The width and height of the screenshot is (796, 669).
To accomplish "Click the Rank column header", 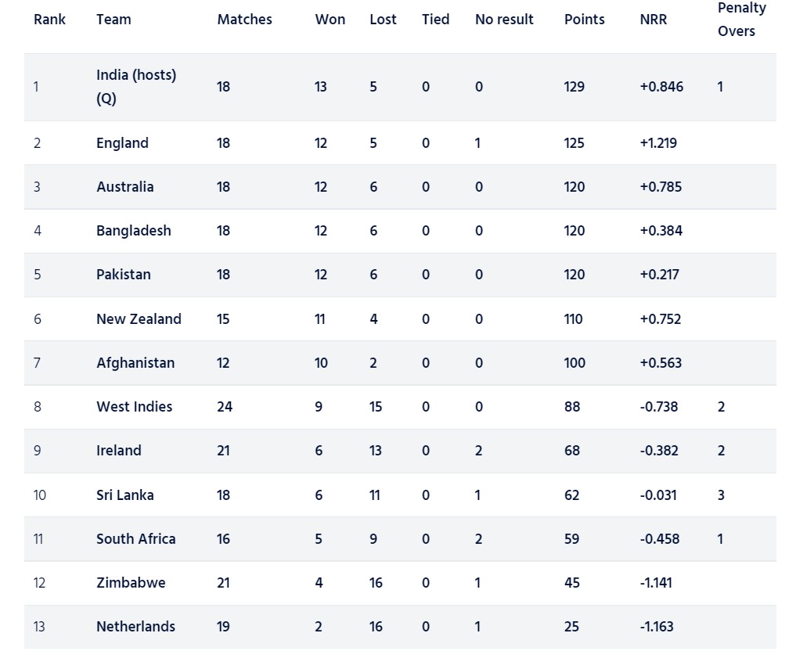I will pos(49,20).
